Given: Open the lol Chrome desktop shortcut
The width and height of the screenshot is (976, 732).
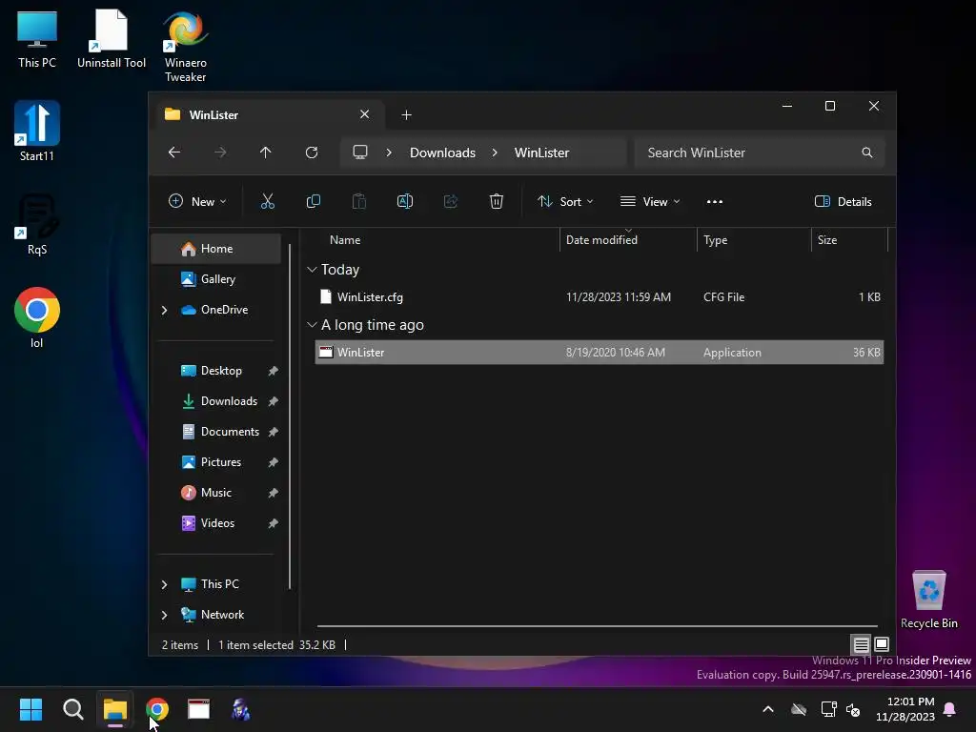Looking at the screenshot, I should pos(37,317).
